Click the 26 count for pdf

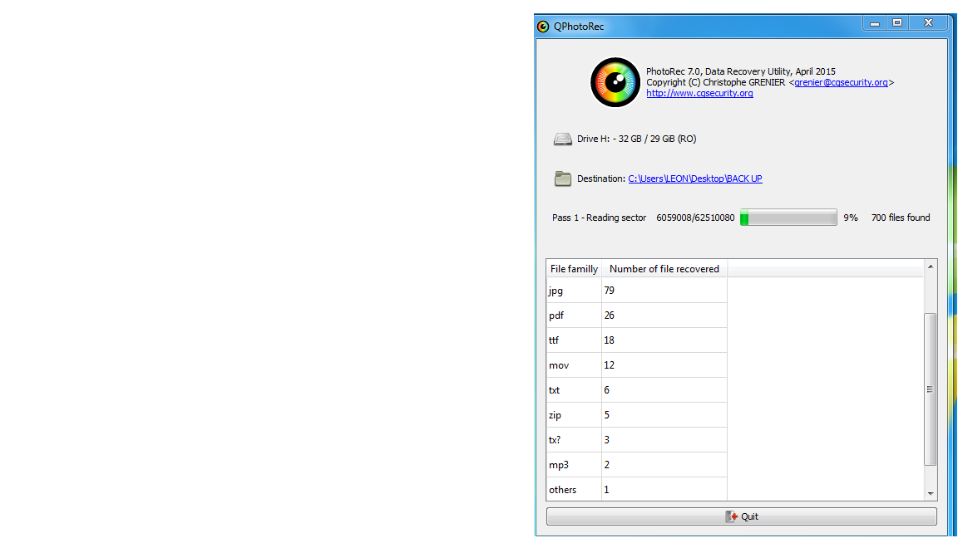(609, 315)
